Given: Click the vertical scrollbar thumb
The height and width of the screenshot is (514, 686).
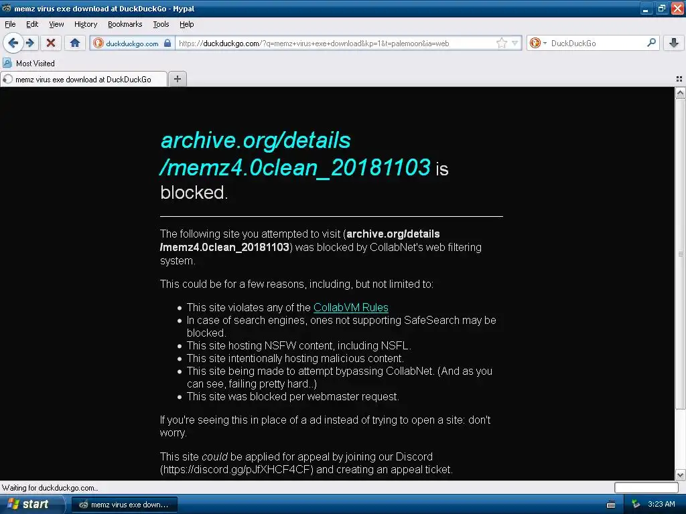Looking at the screenshot, I should tap(681, 254).
